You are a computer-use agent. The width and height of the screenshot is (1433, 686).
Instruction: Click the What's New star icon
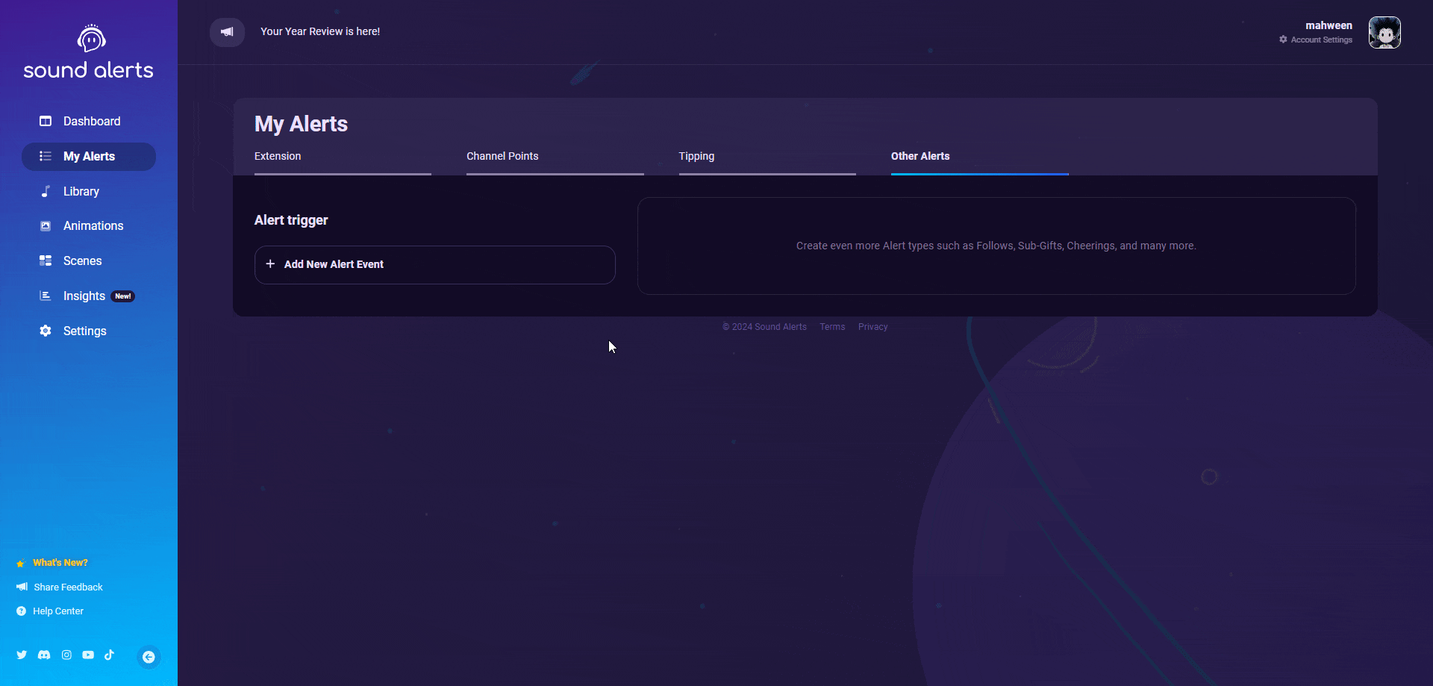pos(21,563)
